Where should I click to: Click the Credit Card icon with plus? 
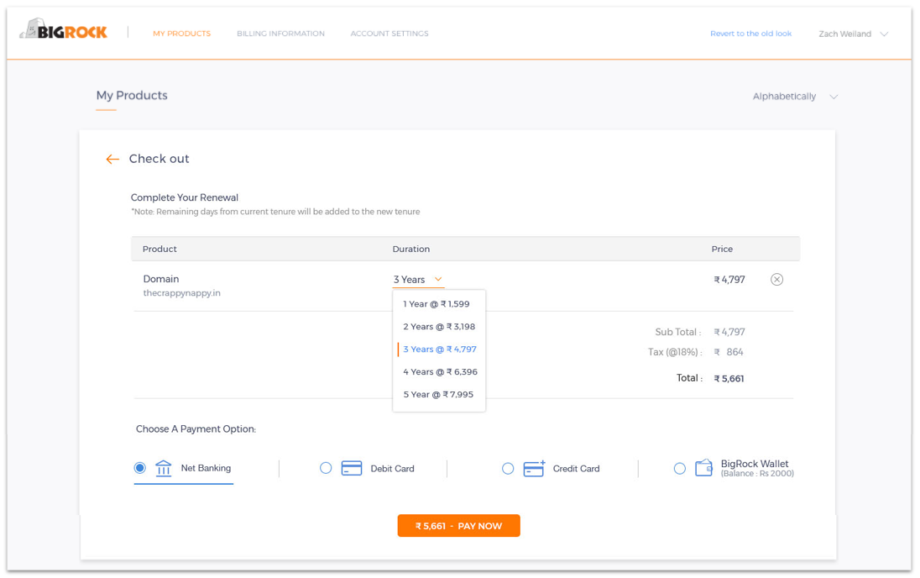[x=534, y=468]
